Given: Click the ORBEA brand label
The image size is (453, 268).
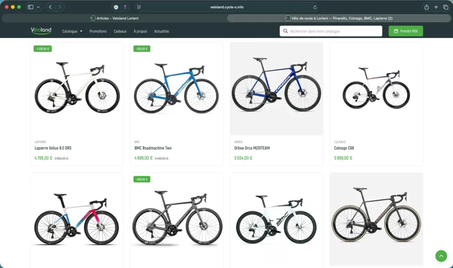Looking at the screenshot, I should [238, 142].
